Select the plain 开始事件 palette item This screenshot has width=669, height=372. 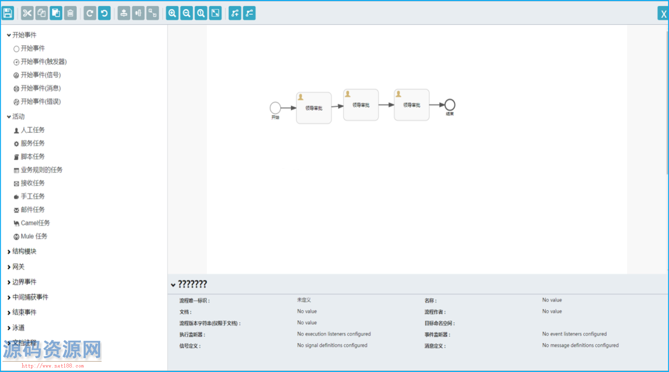pos(29,49)
